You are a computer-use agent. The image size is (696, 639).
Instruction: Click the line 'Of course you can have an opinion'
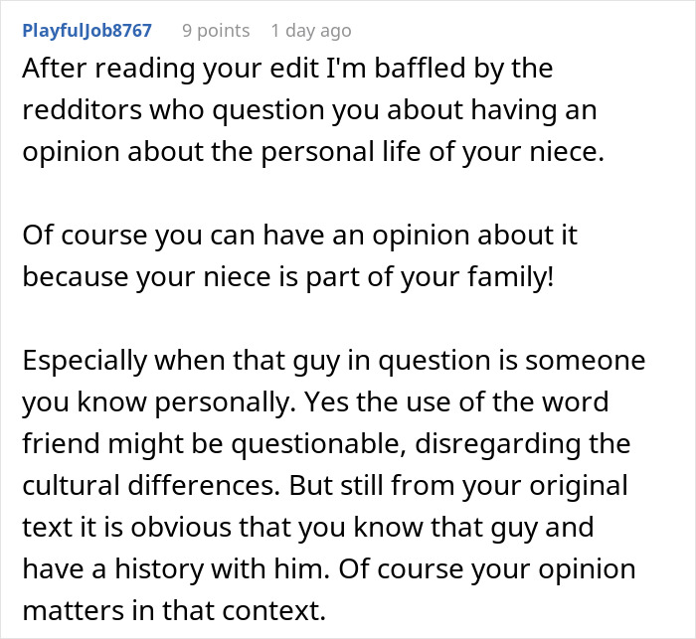[300, 237]
